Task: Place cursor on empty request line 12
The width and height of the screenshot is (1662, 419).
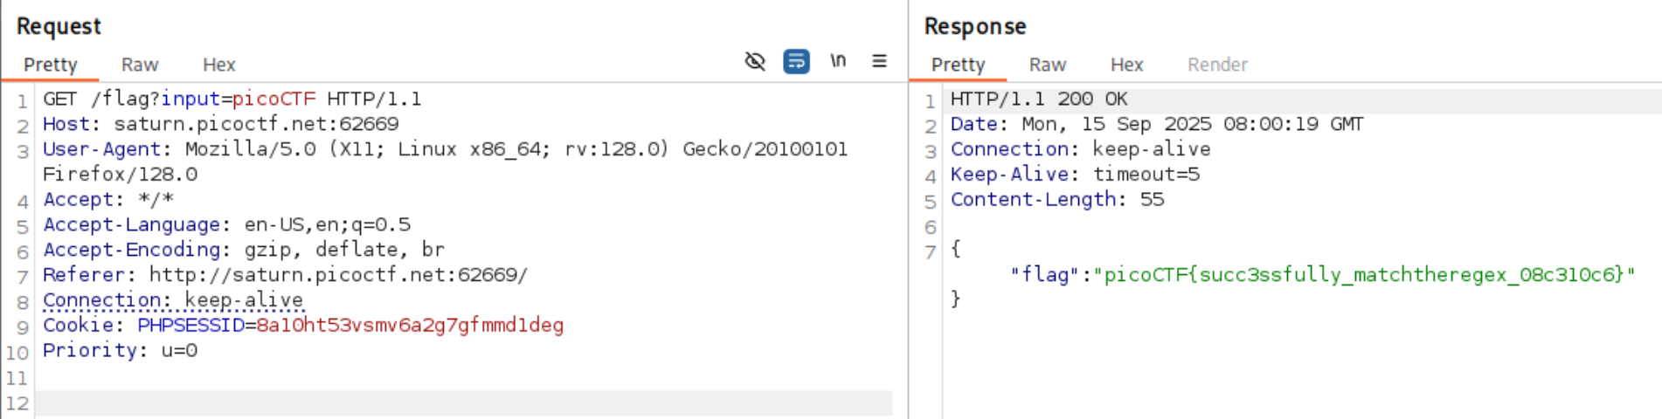Action: point(463,403)
